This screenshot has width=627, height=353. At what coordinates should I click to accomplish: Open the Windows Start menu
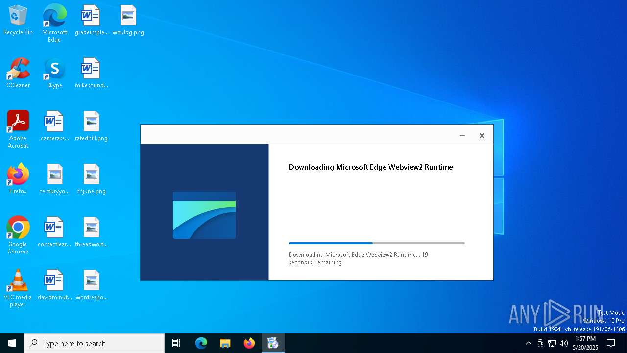coord(12,343)
